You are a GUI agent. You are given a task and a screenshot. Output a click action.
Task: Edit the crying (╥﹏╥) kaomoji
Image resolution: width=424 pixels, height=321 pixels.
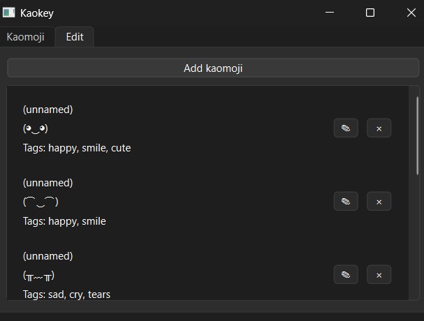(x=346, y=274)
